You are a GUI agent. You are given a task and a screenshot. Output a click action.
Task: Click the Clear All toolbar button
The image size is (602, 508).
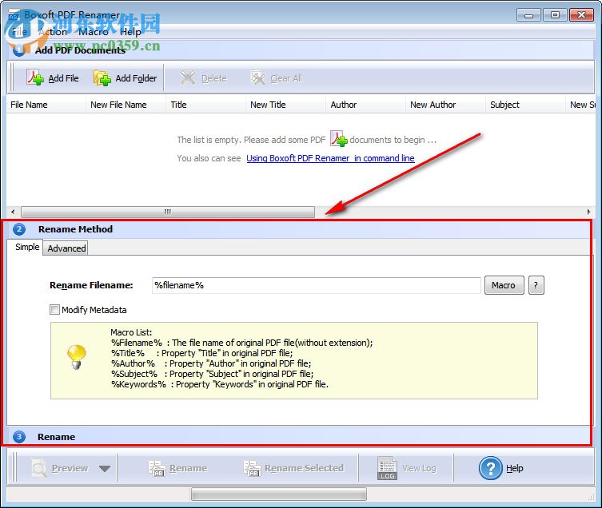(277, 78)
